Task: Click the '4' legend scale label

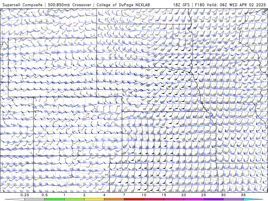Action: [104, 195]
